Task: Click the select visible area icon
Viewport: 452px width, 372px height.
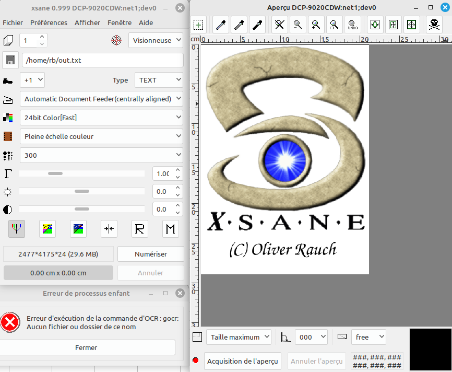Action: (x=411, y=25)
